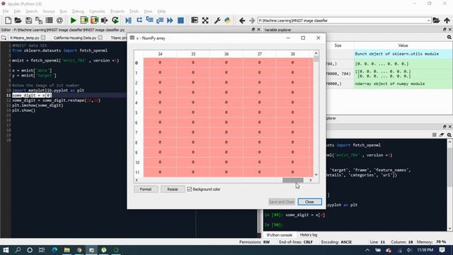Click the Value column header in Variable explorer
The image size is (453, 255).
(x=403, y=45)
